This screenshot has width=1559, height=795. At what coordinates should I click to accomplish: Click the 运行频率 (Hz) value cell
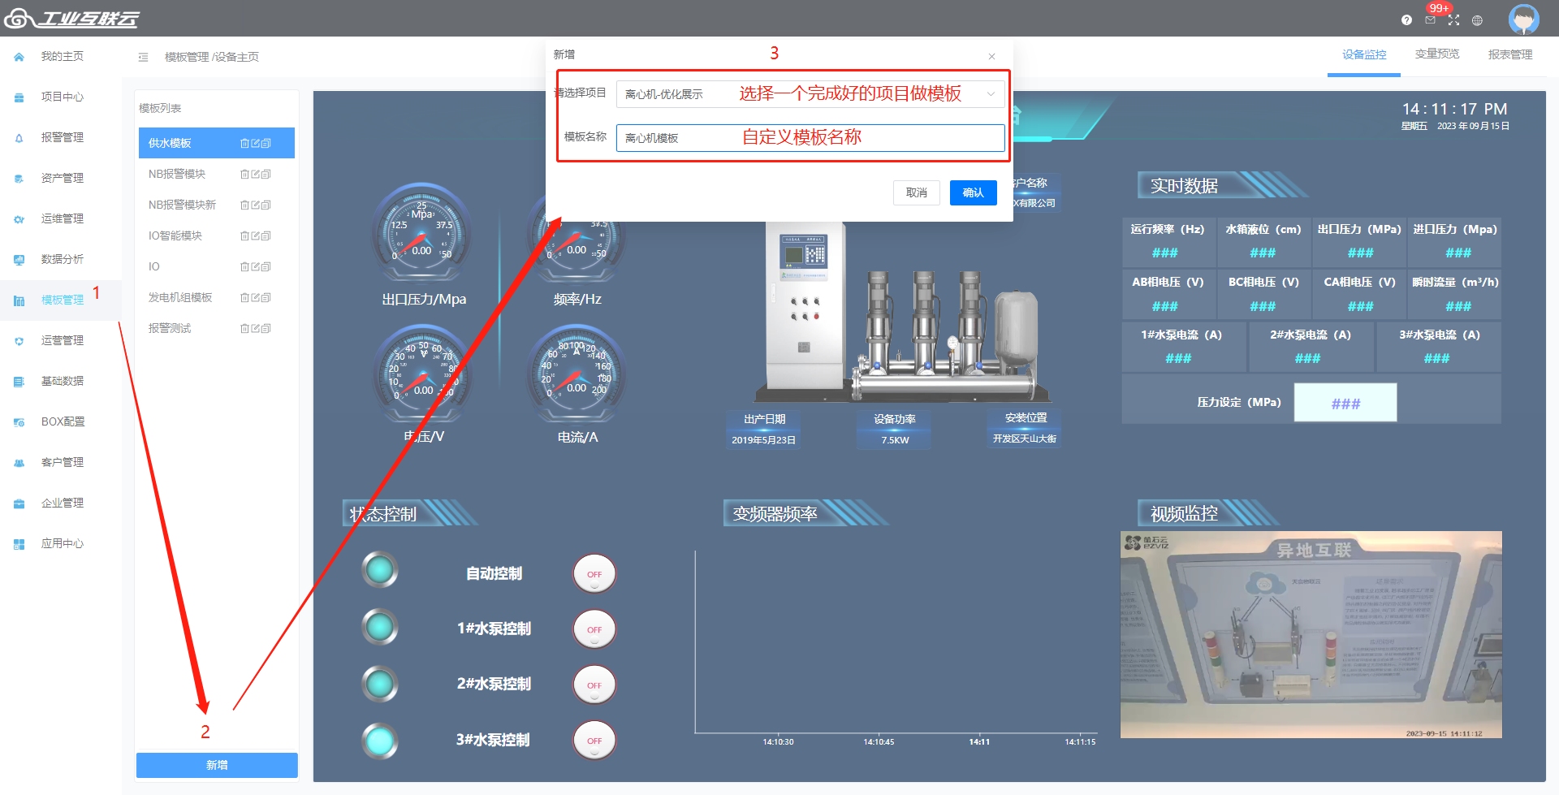click(x=1165, y=253)
